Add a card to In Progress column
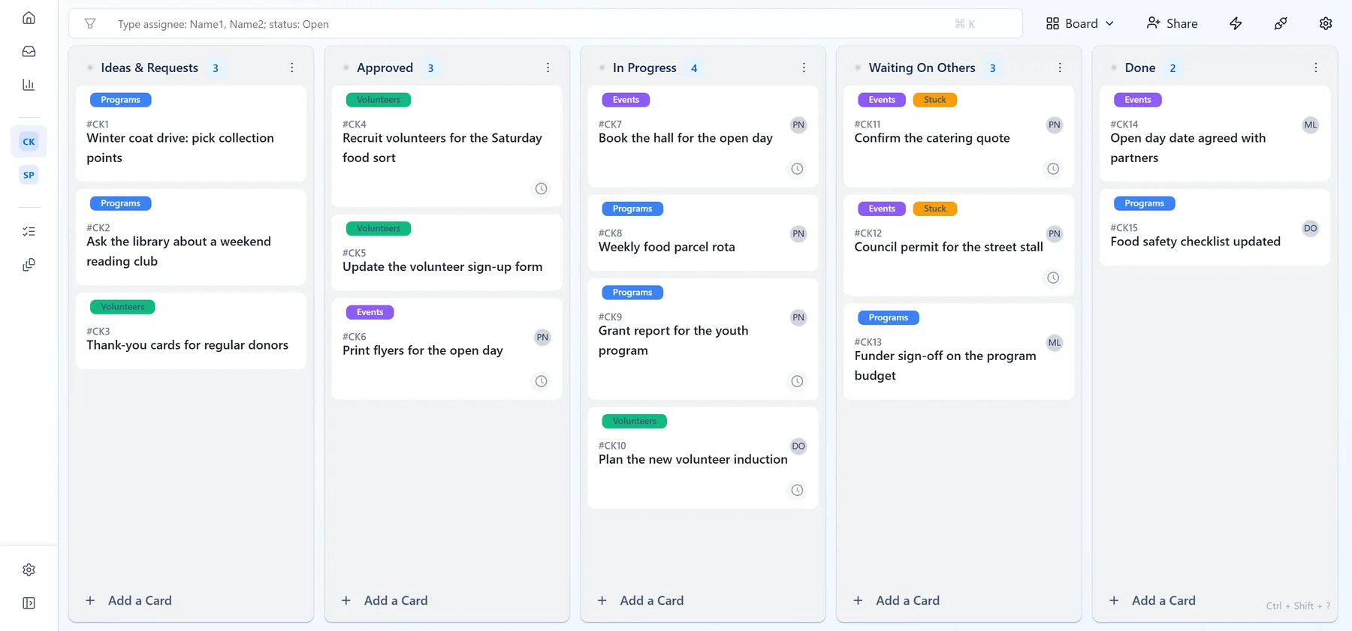 coord(641,600)
